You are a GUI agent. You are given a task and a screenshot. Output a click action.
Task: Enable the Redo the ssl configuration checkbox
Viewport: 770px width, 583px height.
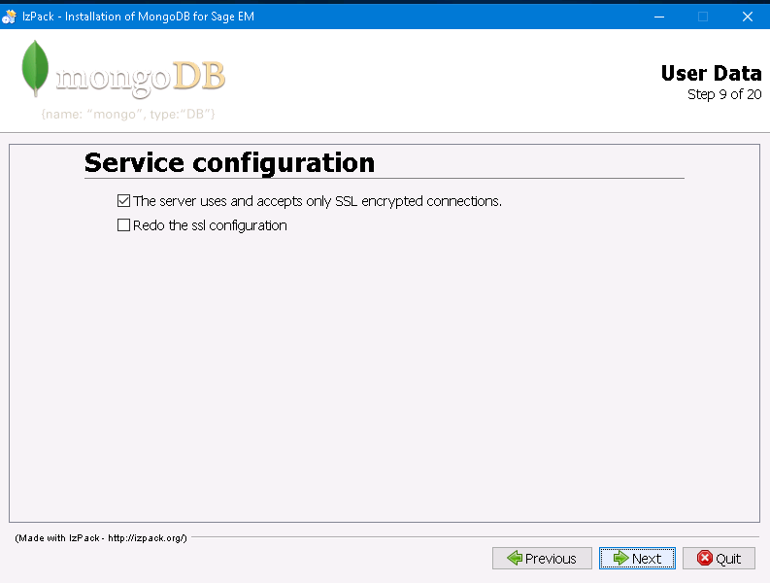coord(123,225)
